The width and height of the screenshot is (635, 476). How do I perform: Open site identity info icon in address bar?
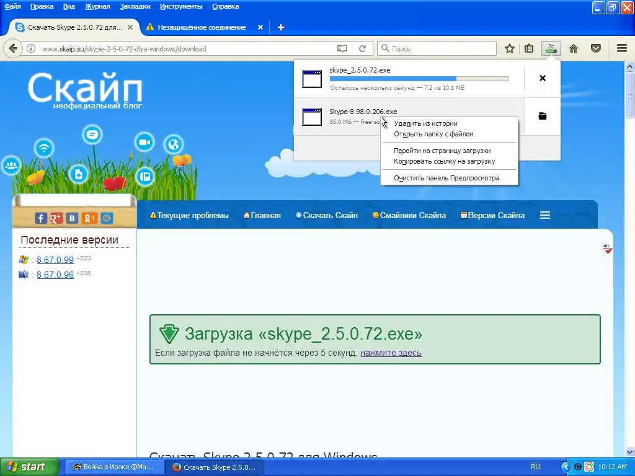coord(31,48)
